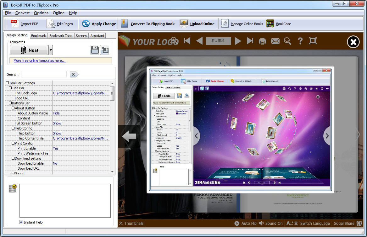Open the Online menu
The width and height of the screenshot is (367, 237).
(x=58, y=13)
